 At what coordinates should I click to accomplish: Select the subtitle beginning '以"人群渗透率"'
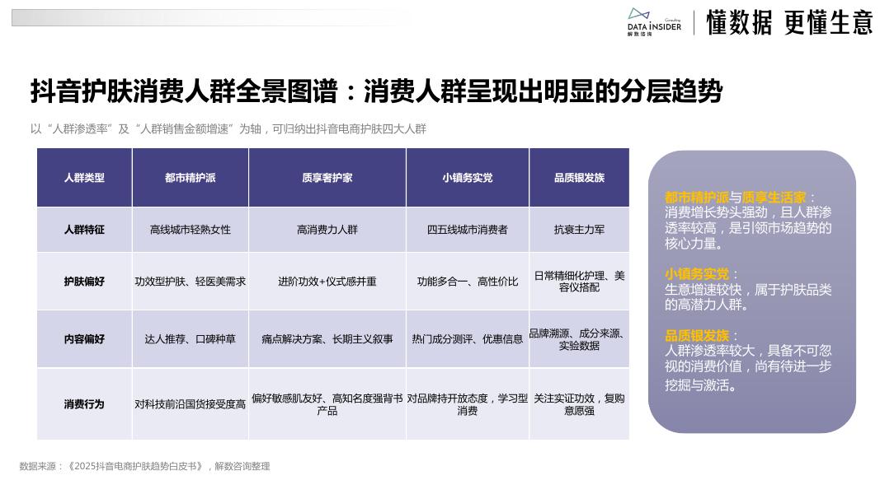coord(228,128)
